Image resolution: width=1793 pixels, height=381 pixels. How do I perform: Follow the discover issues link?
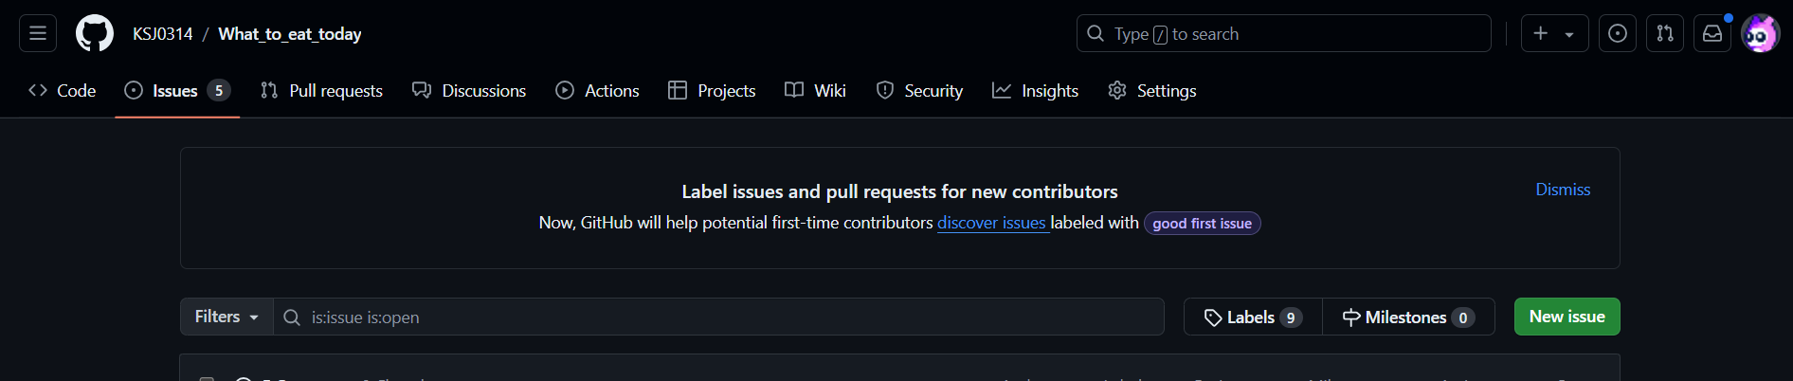(x=991, y=223)
